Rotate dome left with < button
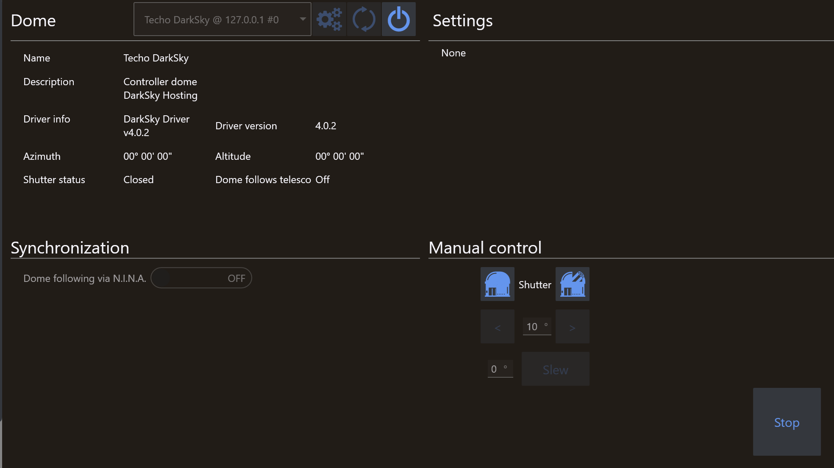This screenshot has height=468, width=834. pyautogui.click(x=498, y=326)
